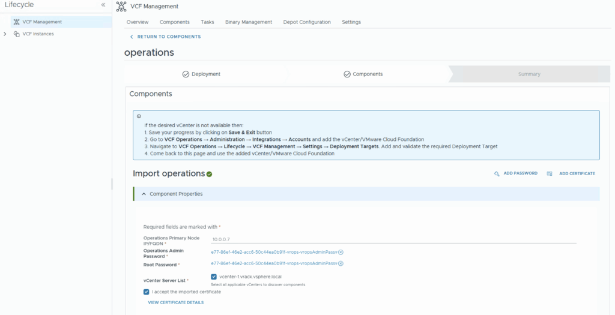Image resolution: width=615 pixels, height=315 pixels.
Task: Collapse the Lifecycle sidebar panel
Action: (x=103, y=5)
